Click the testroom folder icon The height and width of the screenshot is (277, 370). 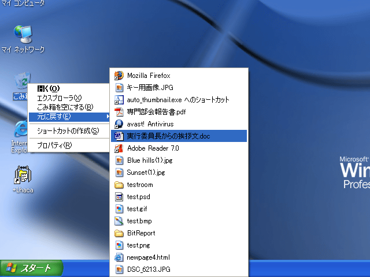[x=119, y=185]
